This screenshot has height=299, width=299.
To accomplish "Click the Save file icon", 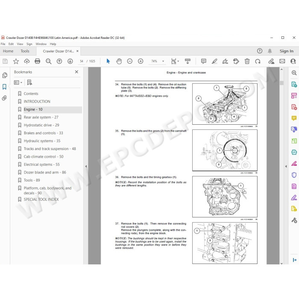I will (5, 61).
